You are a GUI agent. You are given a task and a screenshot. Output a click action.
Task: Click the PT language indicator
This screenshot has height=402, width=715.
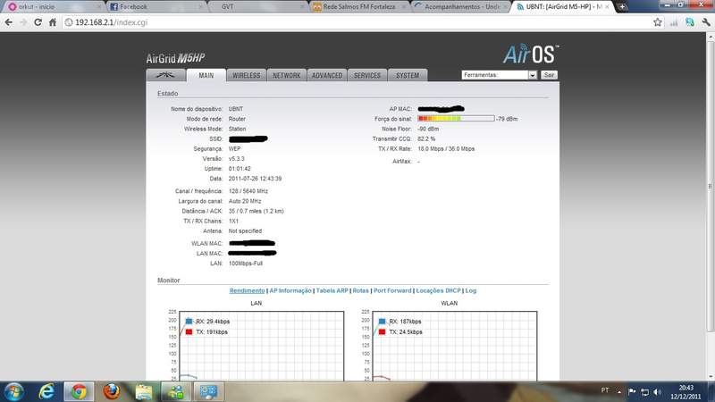point(605,390)
